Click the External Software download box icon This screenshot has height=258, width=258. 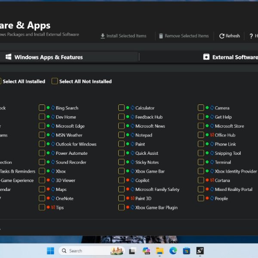[206, 57]
